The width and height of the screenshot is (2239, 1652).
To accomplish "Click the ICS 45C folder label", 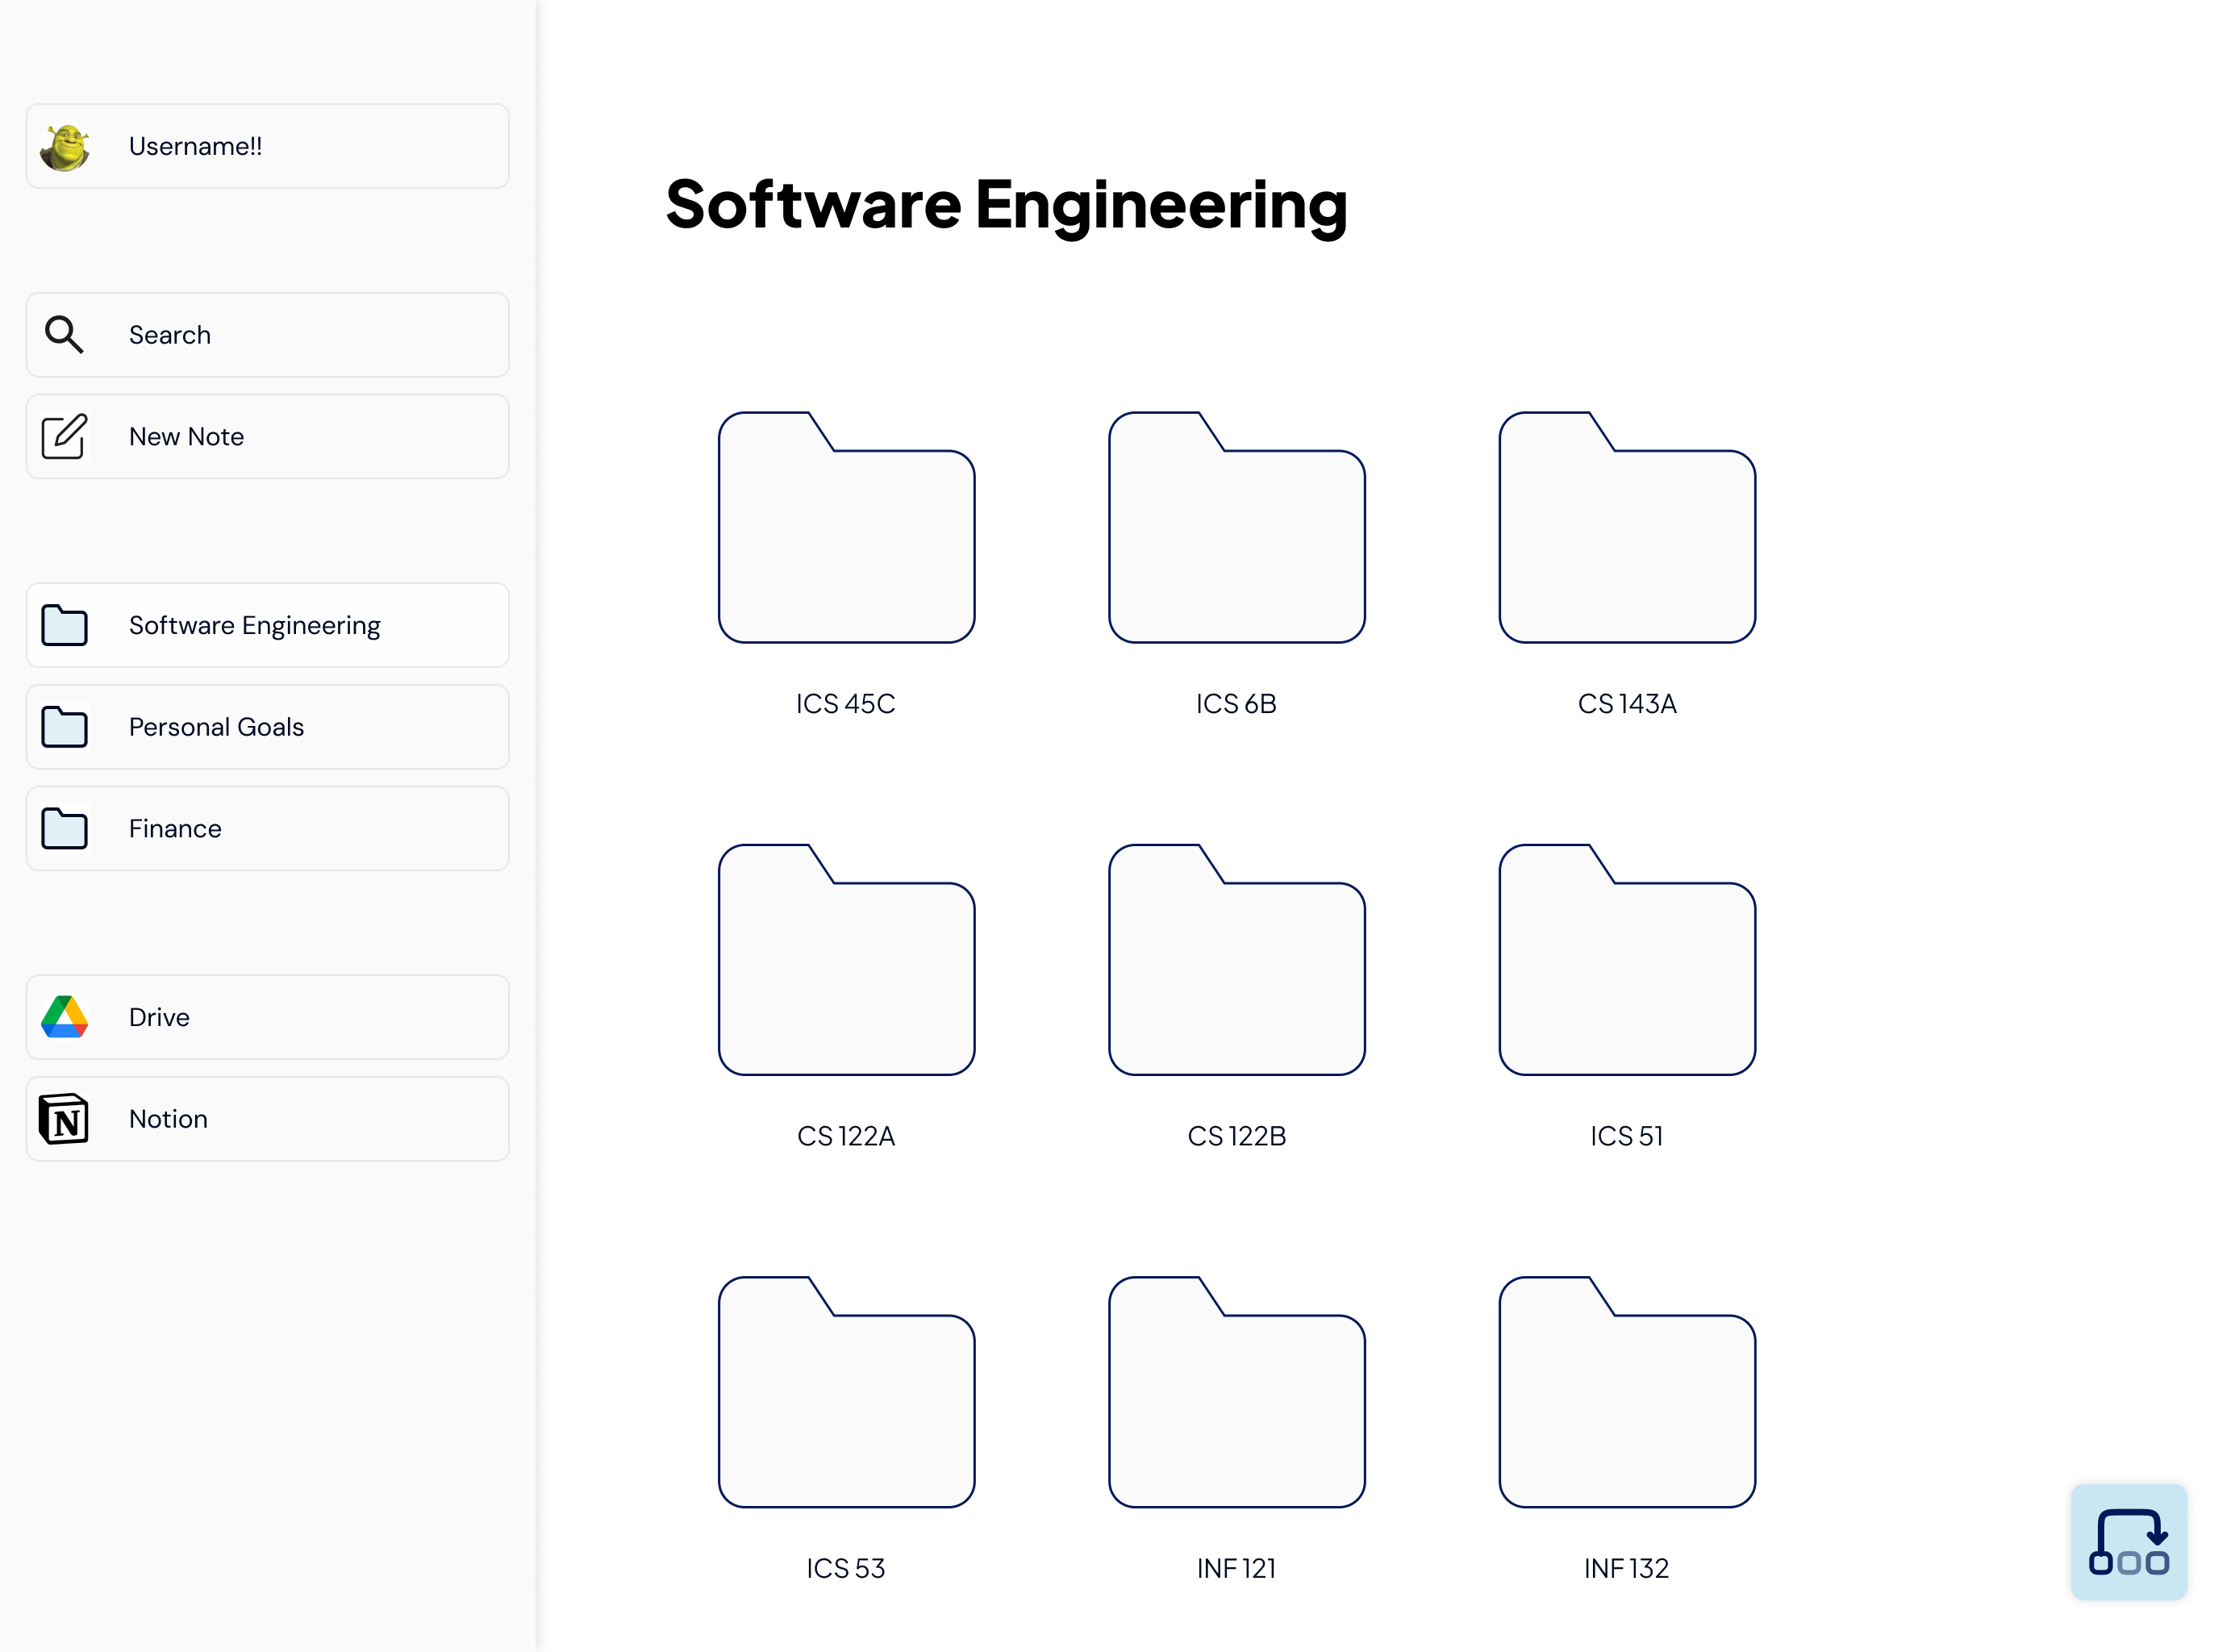I will point(846,704).
